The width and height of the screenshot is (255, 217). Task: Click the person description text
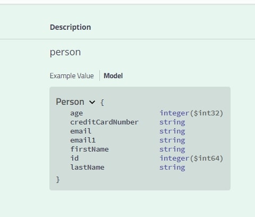(x=65, y=52)
